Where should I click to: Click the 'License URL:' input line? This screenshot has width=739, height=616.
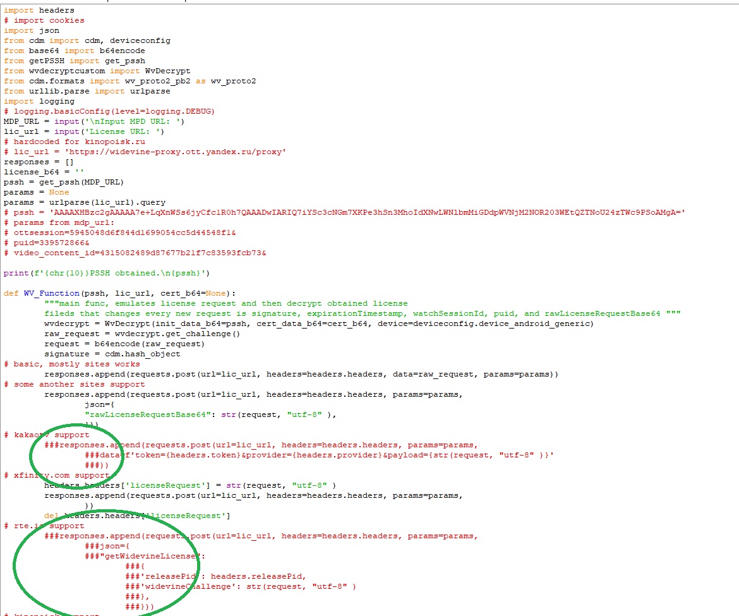click(84, 132)
